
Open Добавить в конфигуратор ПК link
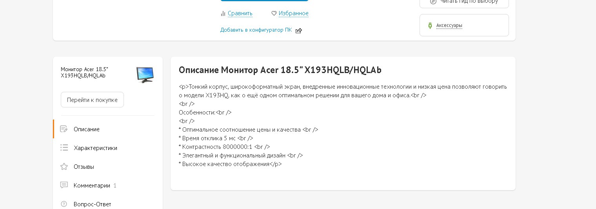(256, 30)
